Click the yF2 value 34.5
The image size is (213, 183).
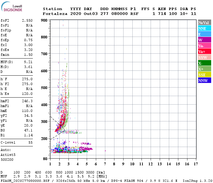coord(28,116)
